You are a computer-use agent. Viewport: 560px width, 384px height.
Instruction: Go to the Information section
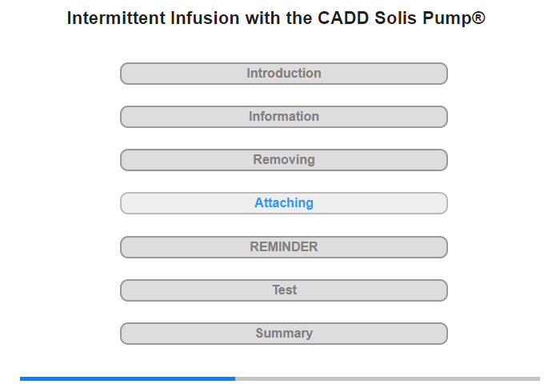tap(283, 117)
